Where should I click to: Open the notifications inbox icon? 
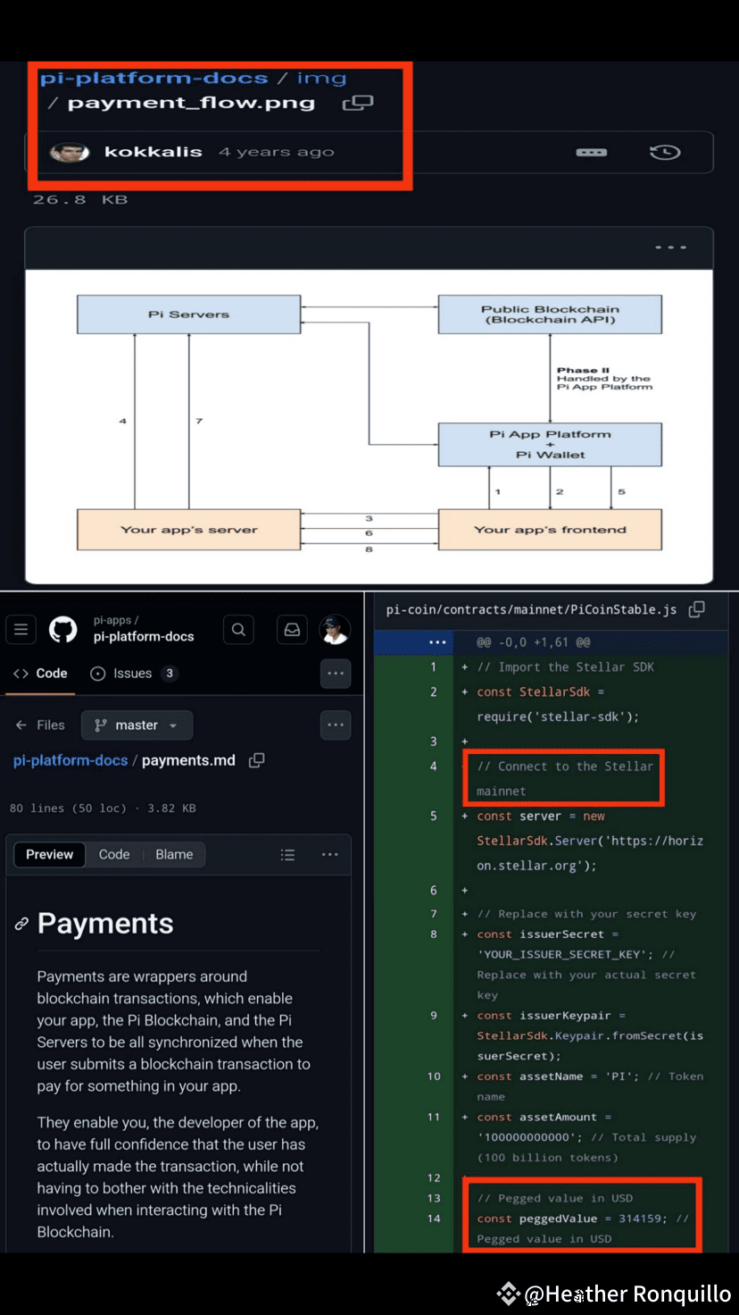pyautogui.click(x=292, y=630)
